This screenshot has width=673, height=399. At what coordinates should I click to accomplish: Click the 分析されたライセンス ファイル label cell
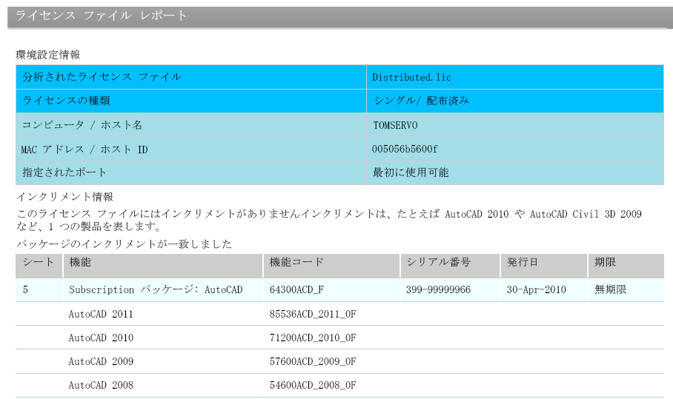[x=191, y=77]
